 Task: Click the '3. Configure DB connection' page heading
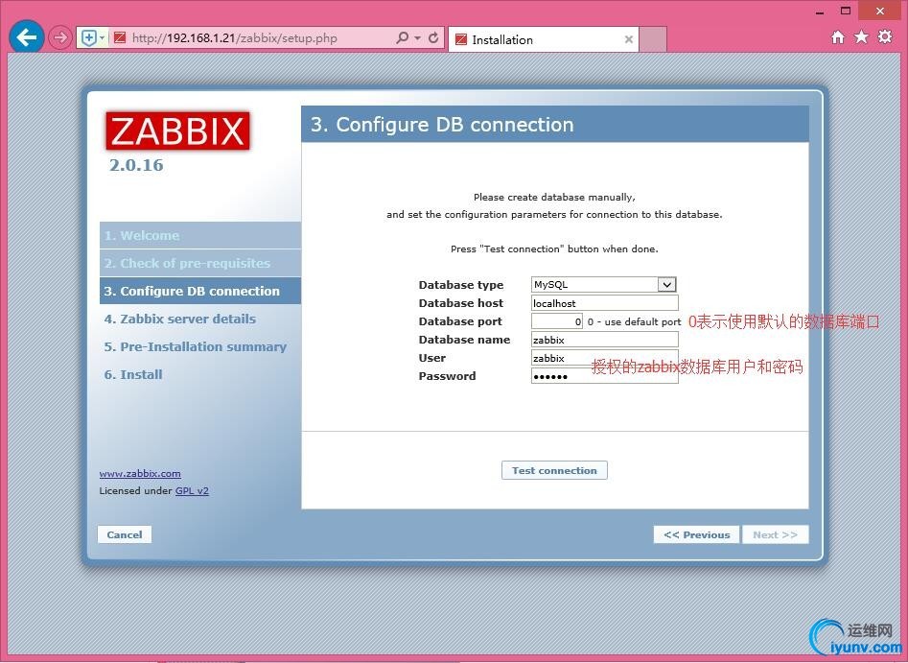click(x=442, y=125)
